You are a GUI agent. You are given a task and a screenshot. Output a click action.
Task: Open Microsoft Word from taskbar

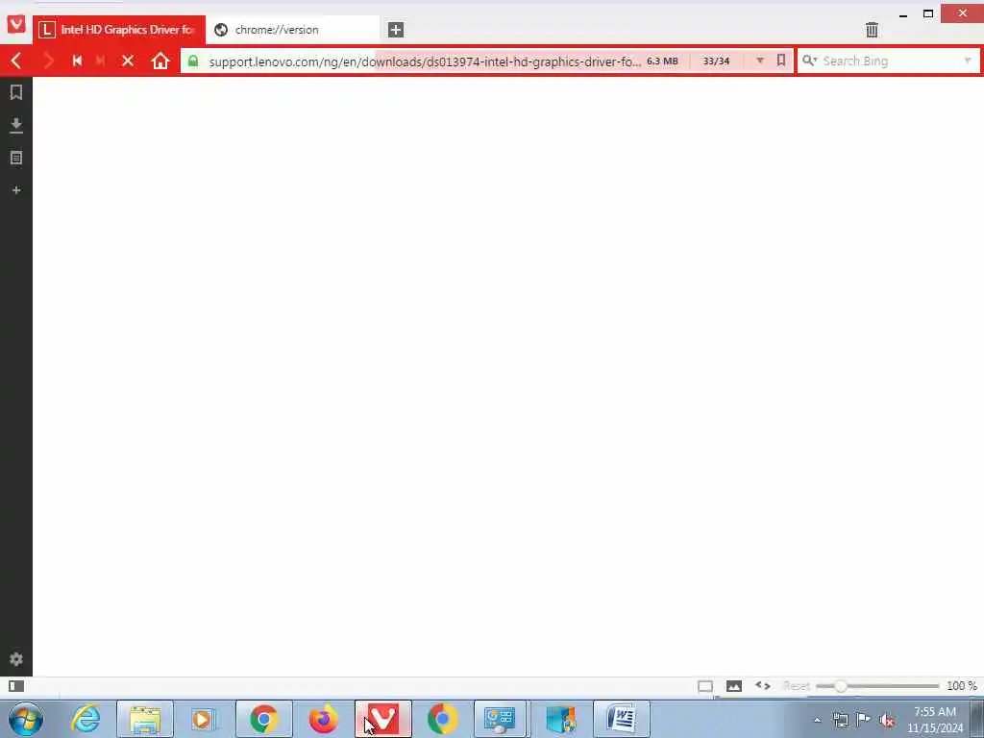[622, 719]
